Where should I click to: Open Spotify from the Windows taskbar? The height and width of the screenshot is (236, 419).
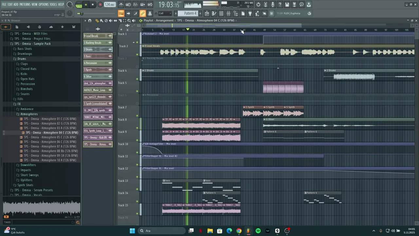coord(258,231)
